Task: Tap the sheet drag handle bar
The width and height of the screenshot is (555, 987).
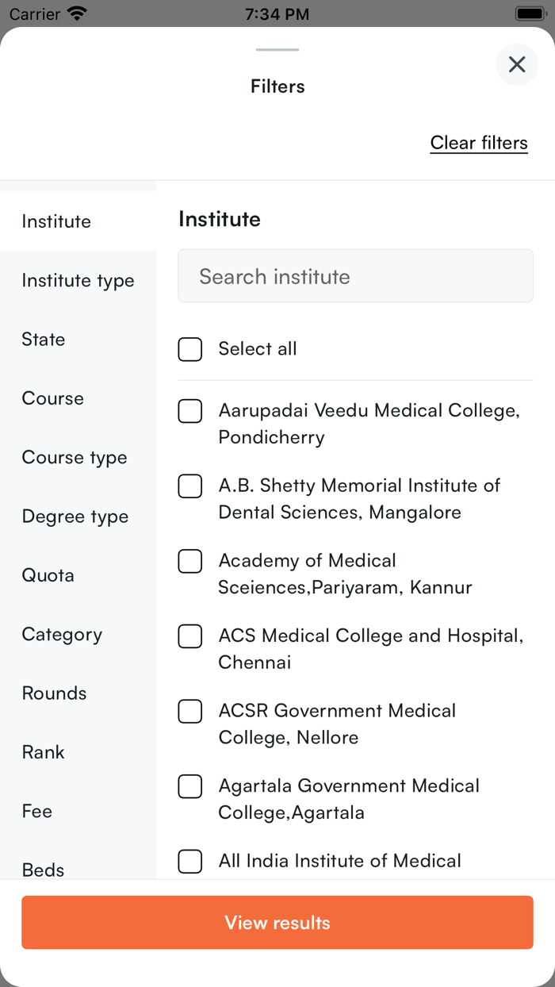Action: pyautogui.click(x=277, y=50)
